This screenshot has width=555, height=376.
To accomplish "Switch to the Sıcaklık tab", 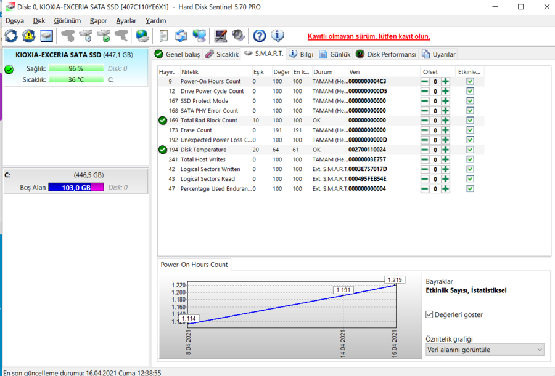I will [x=222, y=54].
